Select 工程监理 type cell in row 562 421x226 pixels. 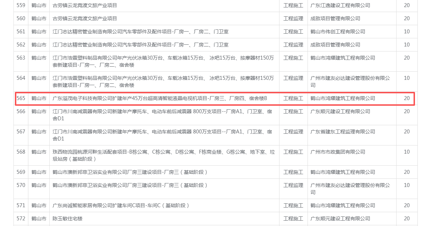pyautogui.click(x=293, y=45)
